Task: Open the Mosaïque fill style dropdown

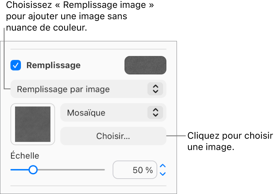Action: tap(113, 113)
